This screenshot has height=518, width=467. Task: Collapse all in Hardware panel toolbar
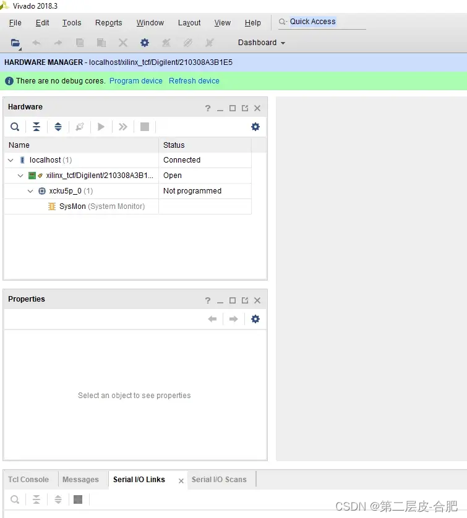[36, 127]
